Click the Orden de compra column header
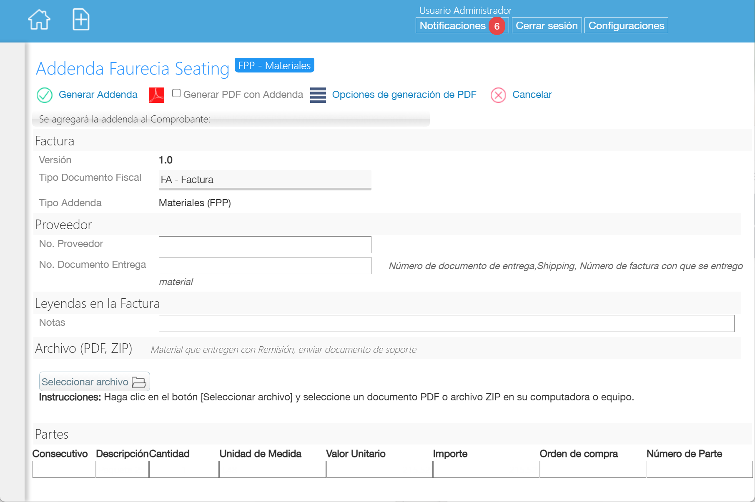The image size is (755, 502). pyautogui.click(x=579, y=454)
